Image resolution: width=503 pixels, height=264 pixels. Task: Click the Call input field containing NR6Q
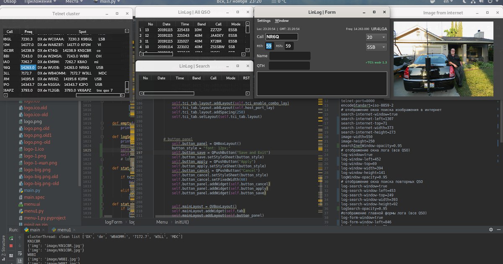click(x=281, y=37)
